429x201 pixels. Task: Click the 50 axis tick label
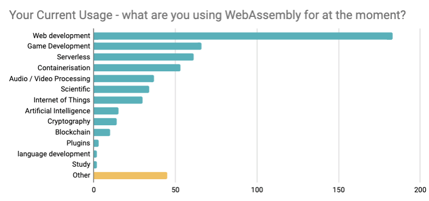(175, 190)
